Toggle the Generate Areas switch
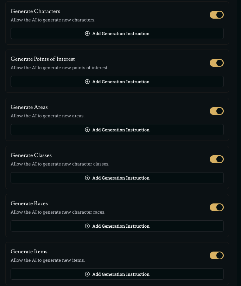Image resolution: width=241 pixels, height=286 pixels. (216, 111)
